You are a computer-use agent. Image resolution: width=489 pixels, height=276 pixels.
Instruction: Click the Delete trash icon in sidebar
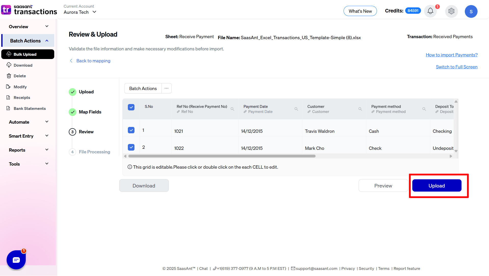[x=9, y=76]
